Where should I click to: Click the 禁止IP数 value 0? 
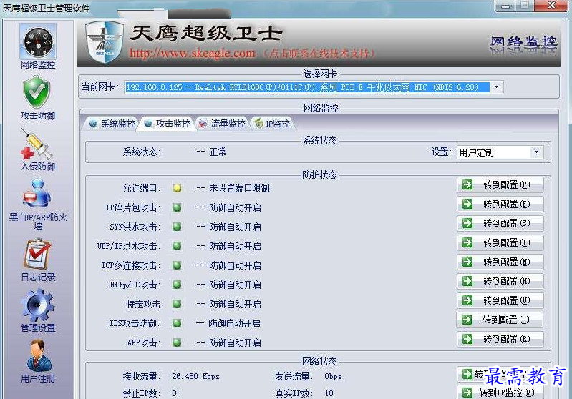[175, 393]
